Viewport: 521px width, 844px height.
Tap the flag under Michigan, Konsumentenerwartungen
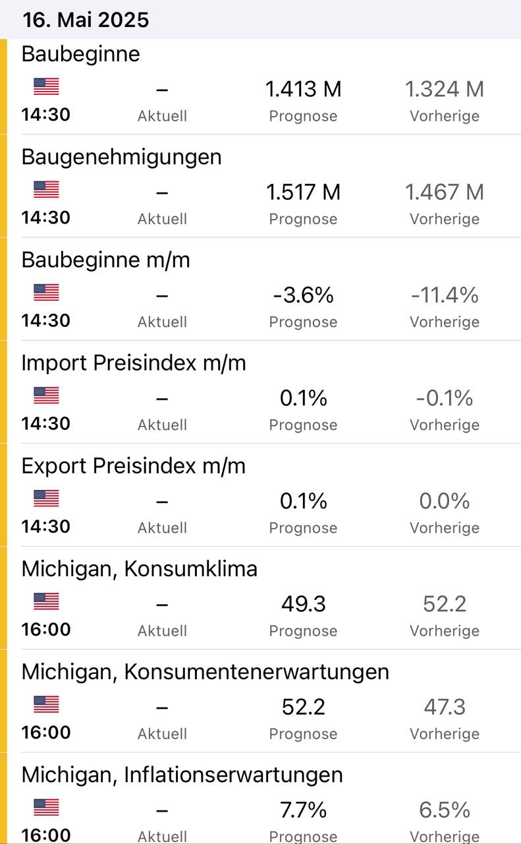[x=46, y=704]
